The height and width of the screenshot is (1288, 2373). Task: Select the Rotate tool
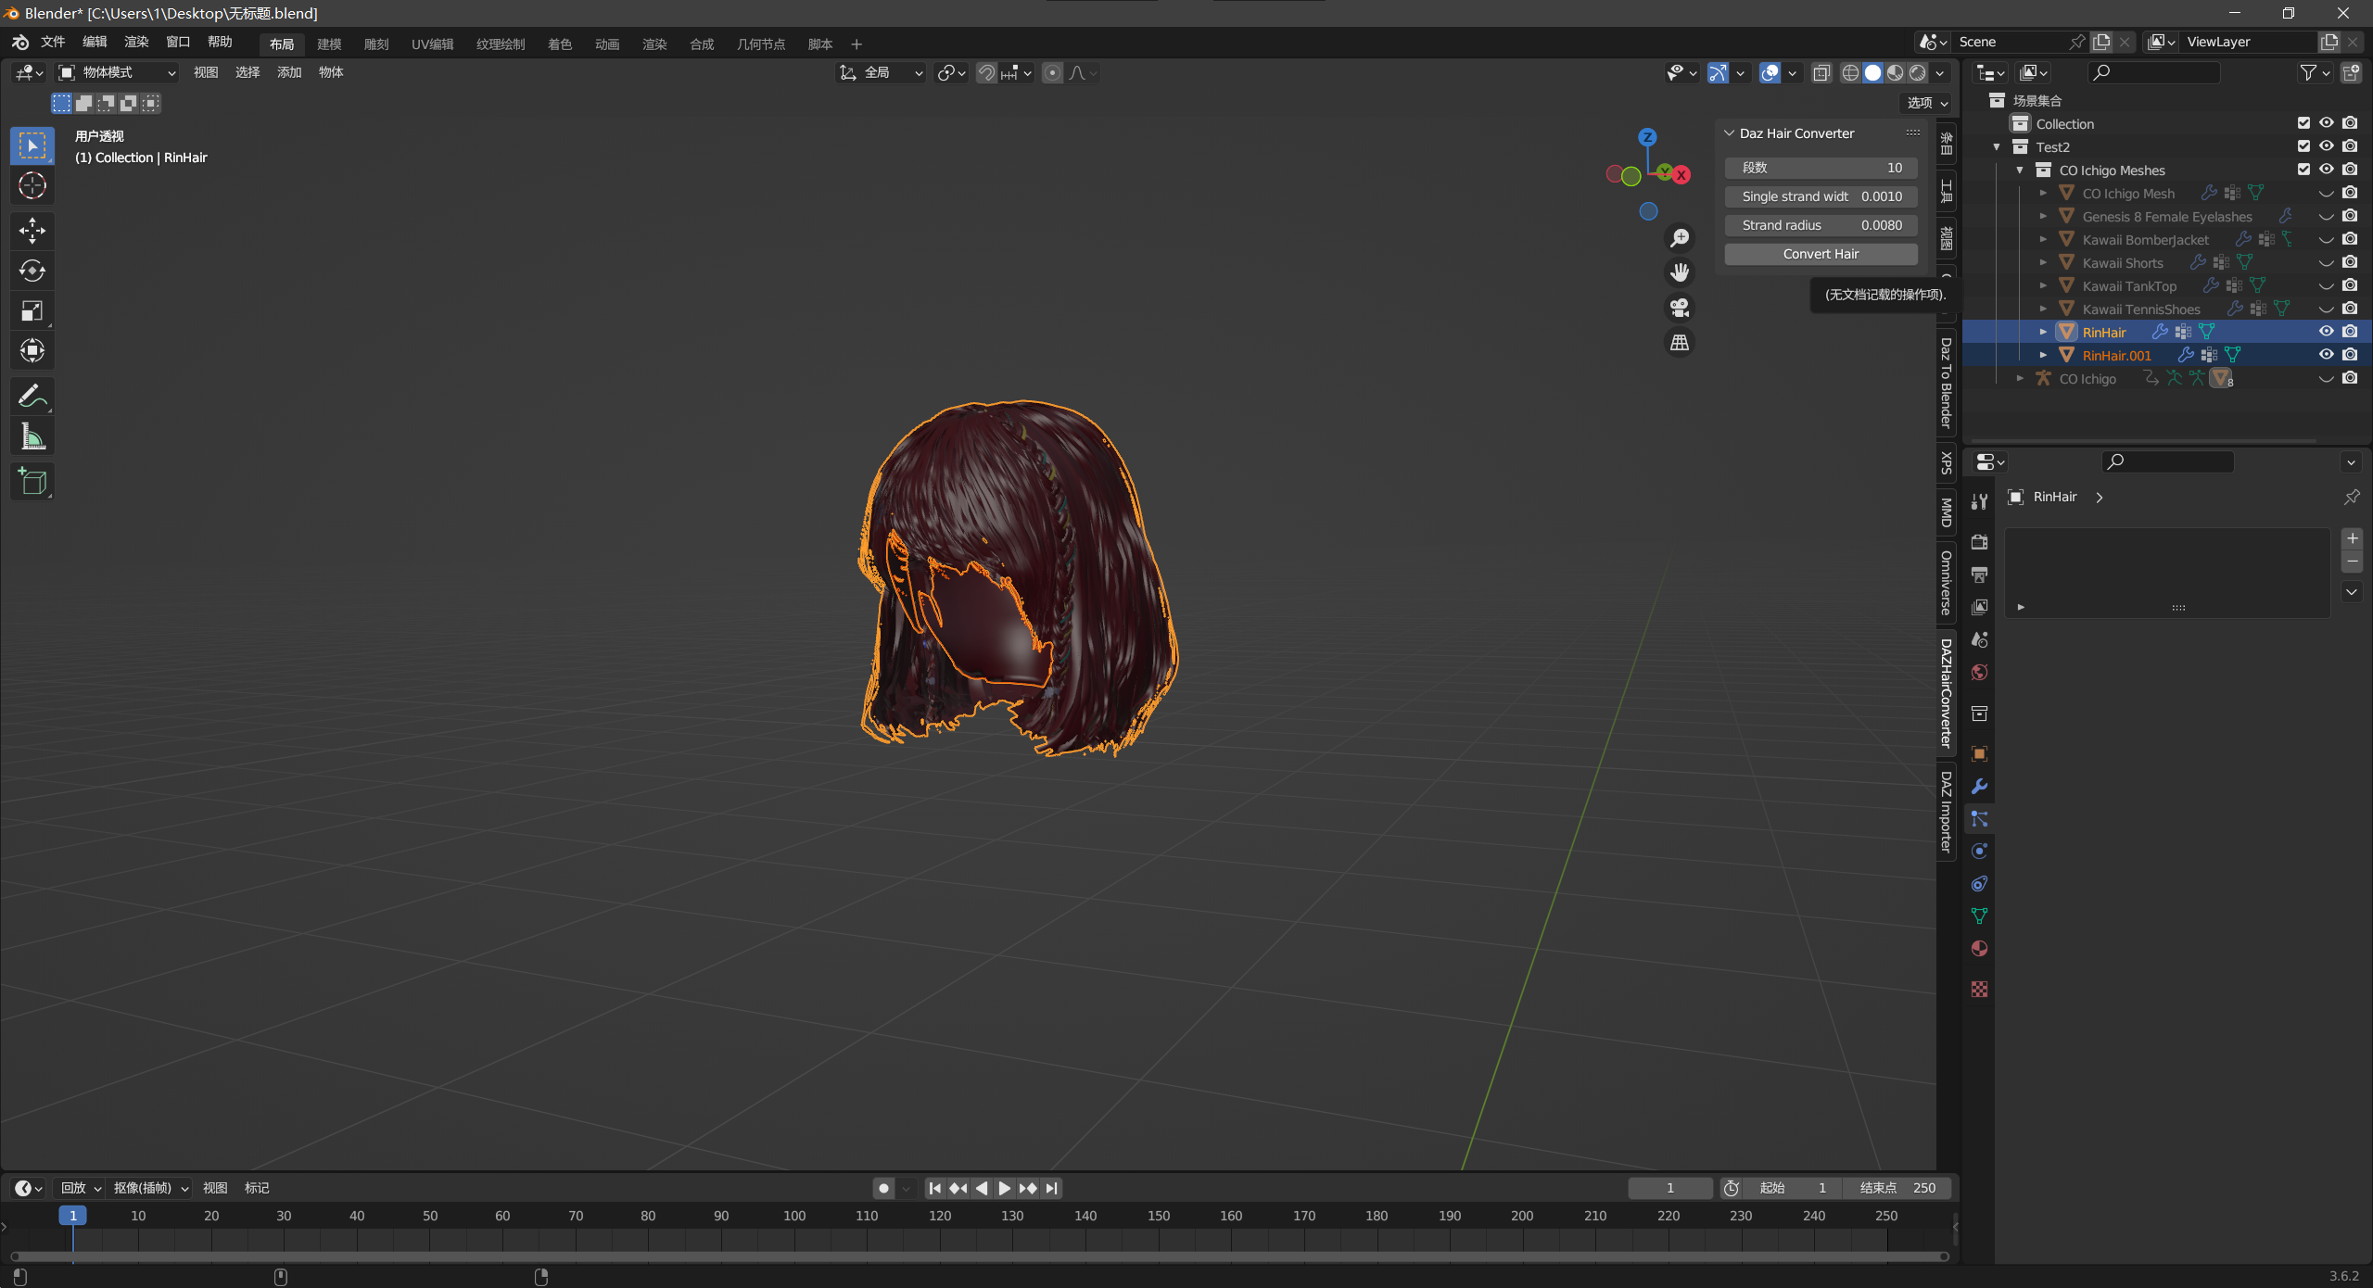tap(32, 270)
